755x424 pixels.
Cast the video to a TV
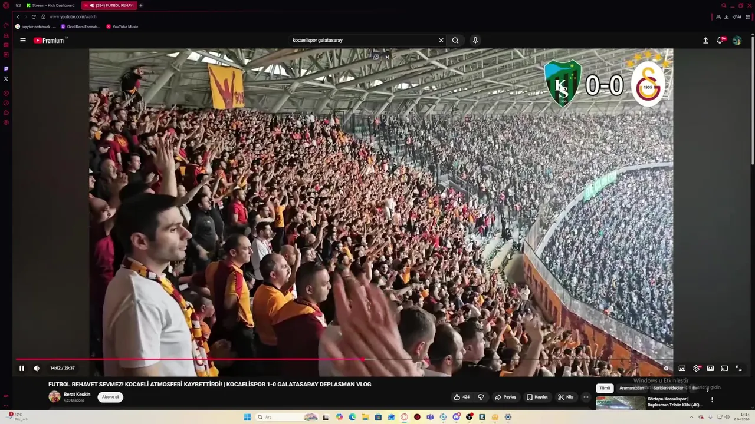[724, 368]
